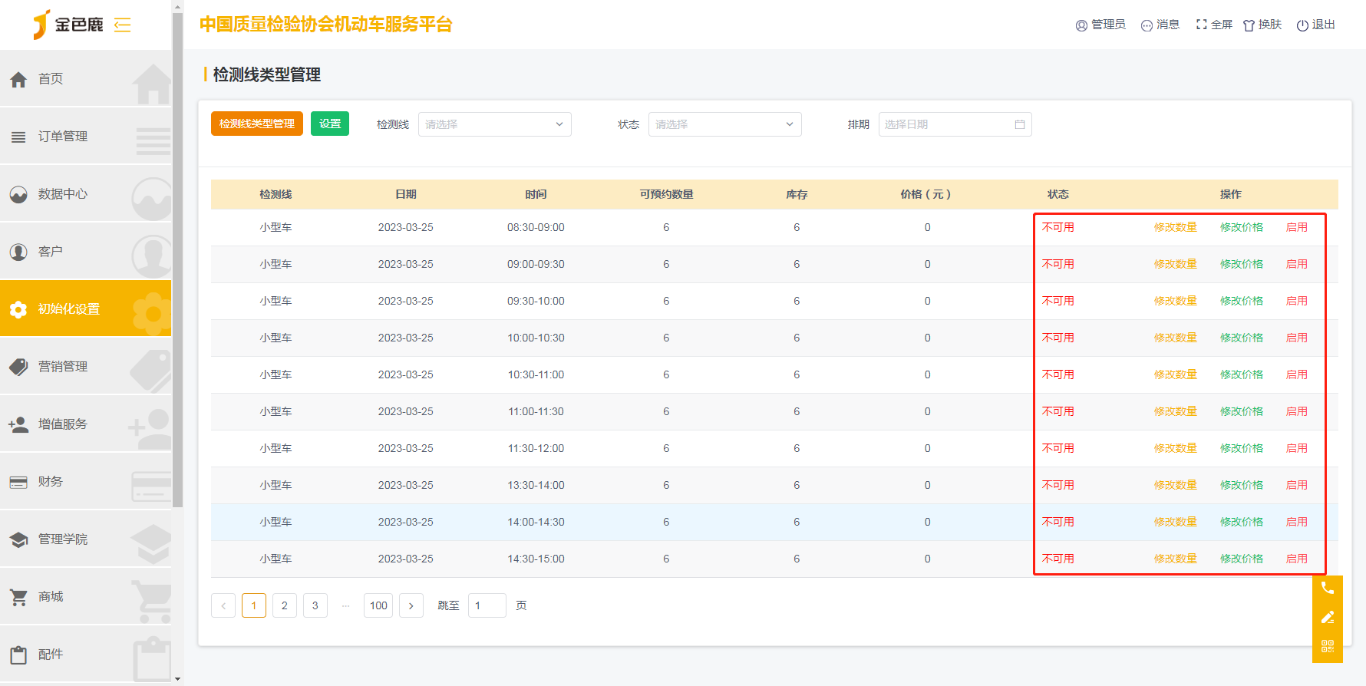Viewport: 1366px width, 686px height.
Task: Click the pagination ellipsis to skip pages
Action: point(346,605)
